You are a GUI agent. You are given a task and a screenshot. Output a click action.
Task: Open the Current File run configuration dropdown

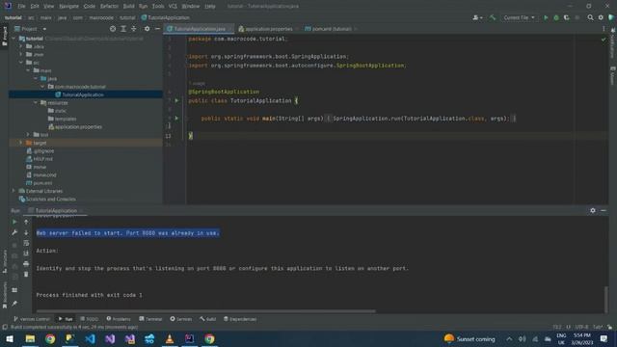[519, 17]
